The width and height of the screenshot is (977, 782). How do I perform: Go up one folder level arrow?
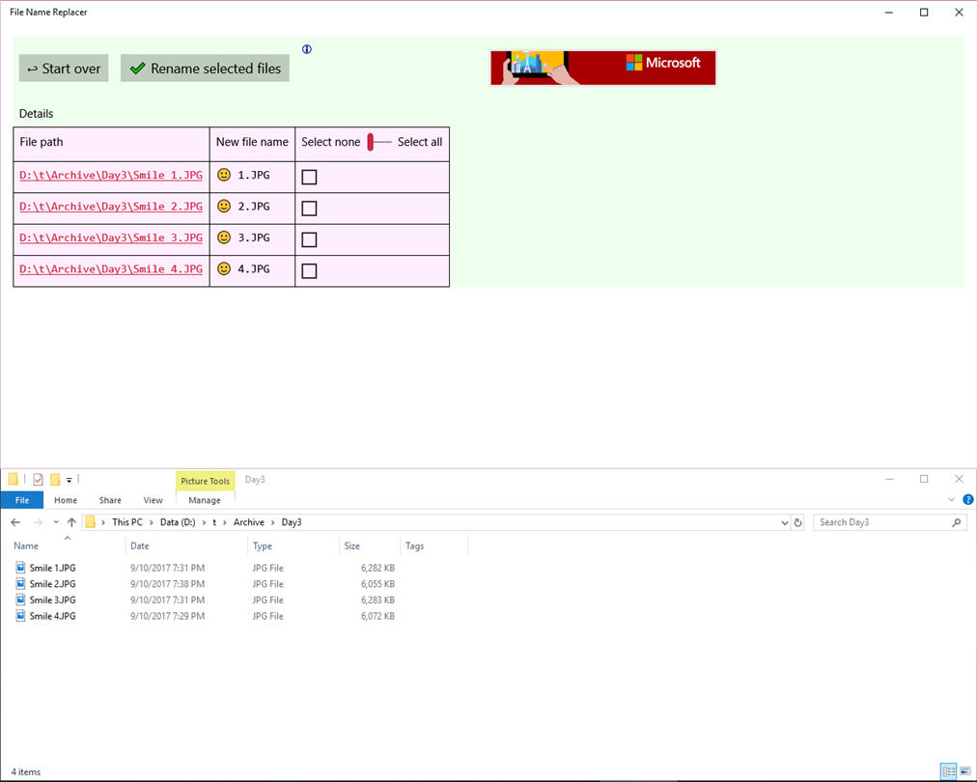click(71, 522)
